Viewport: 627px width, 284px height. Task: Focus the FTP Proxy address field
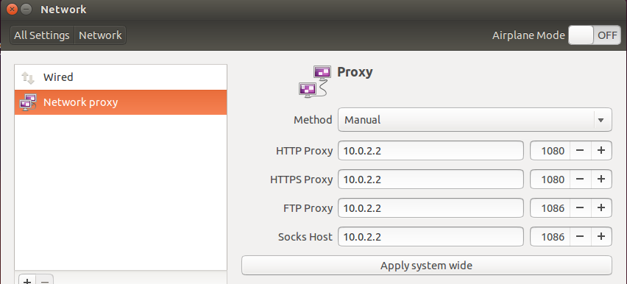click(431, 208)
